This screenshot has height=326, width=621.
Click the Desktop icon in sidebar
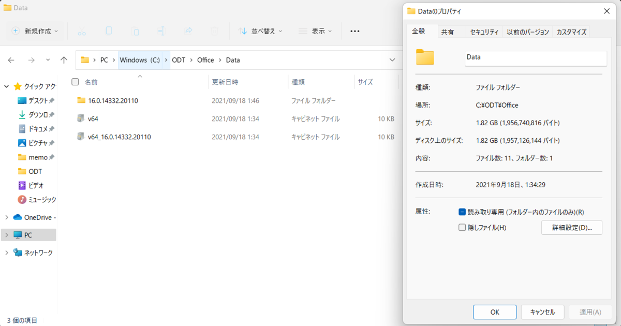(22, 100)
